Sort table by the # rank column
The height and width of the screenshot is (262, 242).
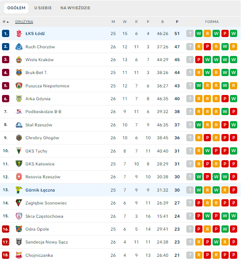pyautogui.click(x=6, y=22)
